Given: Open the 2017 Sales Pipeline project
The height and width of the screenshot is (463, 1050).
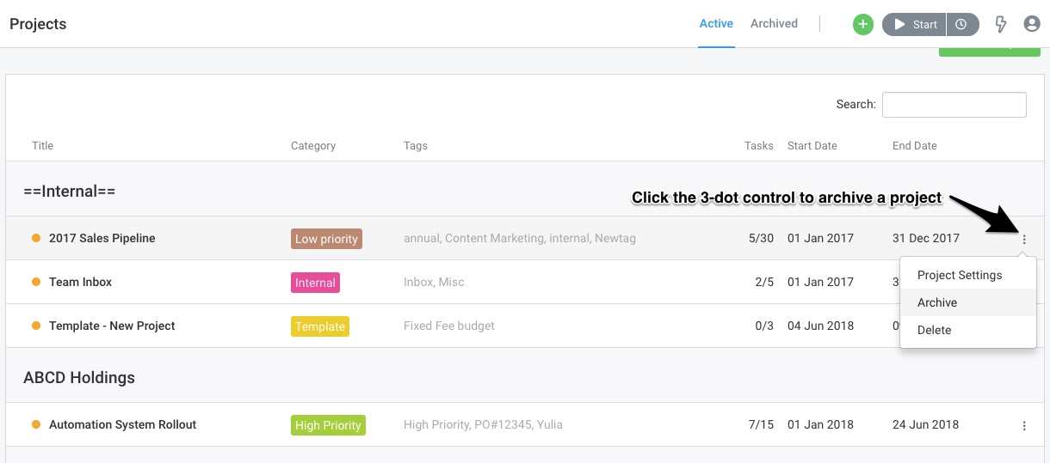Looking at the screenshot, I should click(x=102, y=238).
